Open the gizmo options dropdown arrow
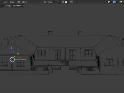 click(x=117, y=2)
